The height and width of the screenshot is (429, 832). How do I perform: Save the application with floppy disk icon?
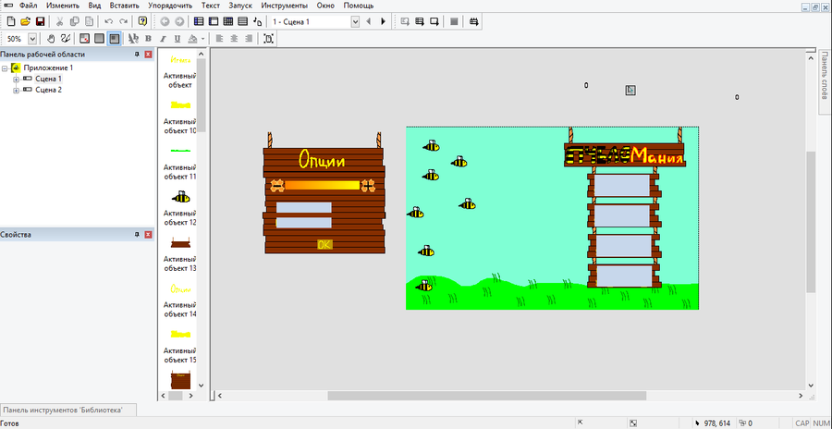(40, 22)
